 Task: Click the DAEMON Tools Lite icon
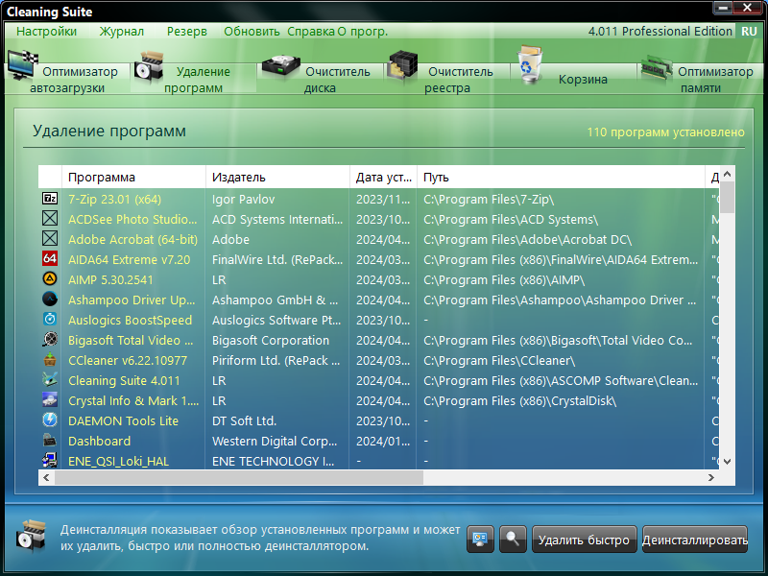(50, 420)
